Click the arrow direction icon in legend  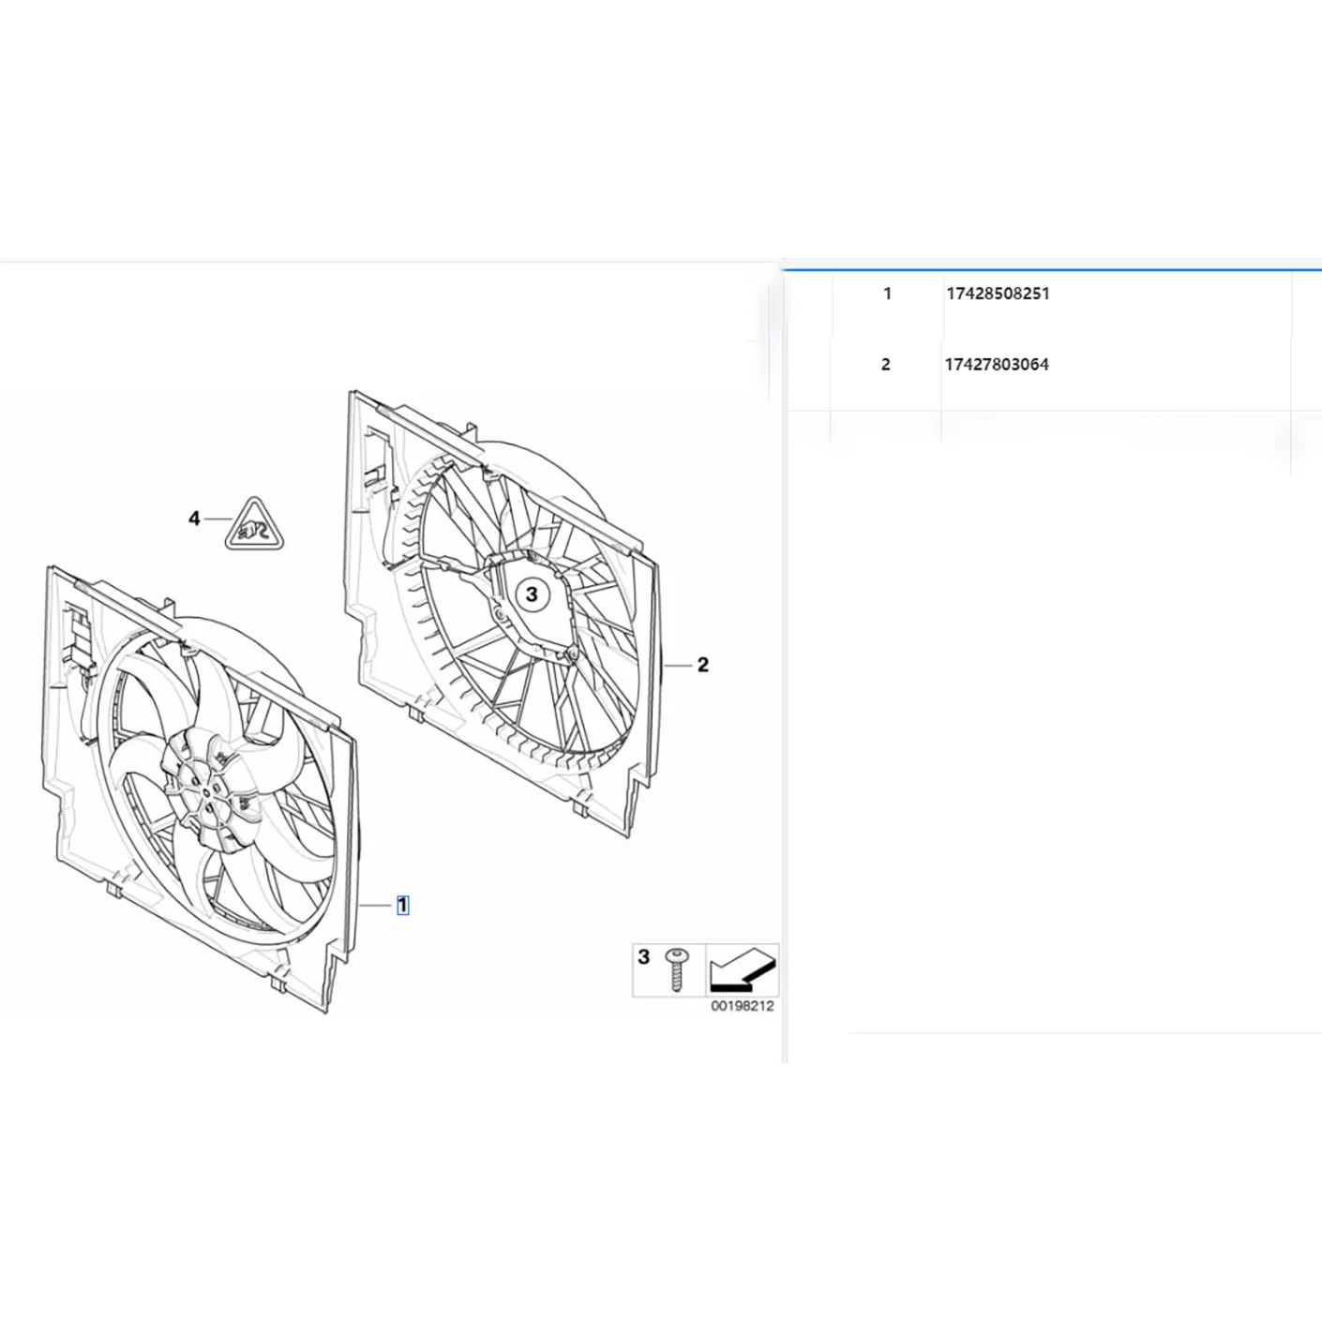743,970
